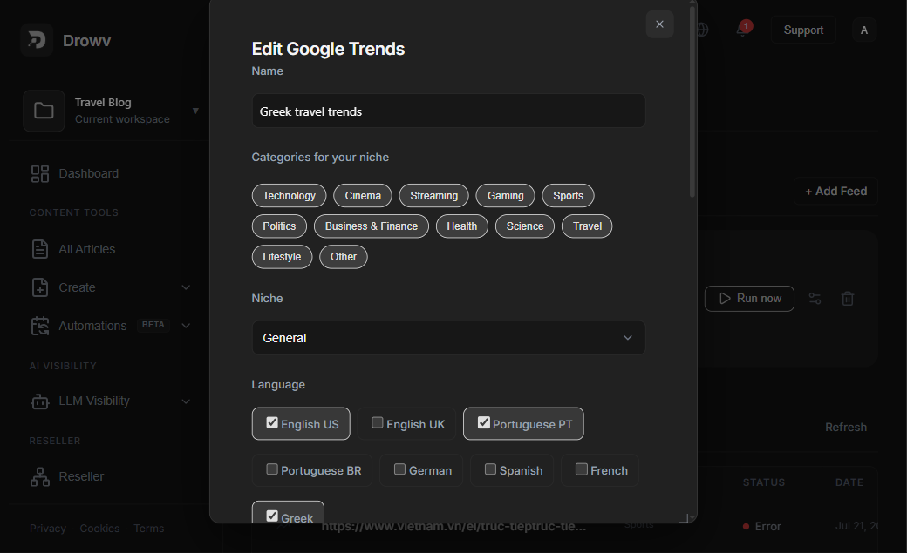Screen dimensions: 907x553
Task: Choose the Sports category chip
Action: (x=568, y=196)
